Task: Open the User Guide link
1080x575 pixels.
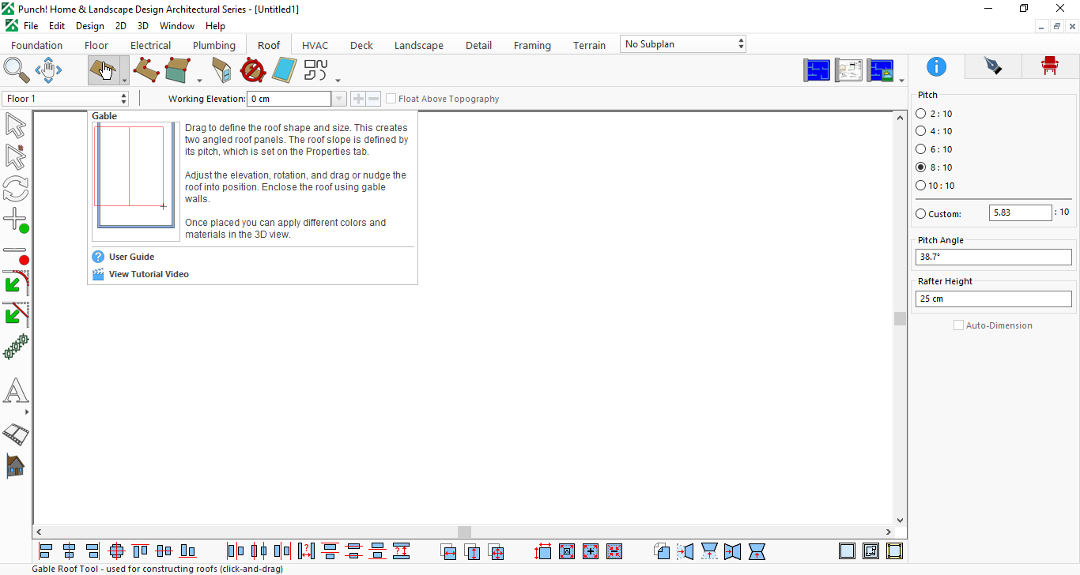Action: pyautogui.click(x=131, y=257)
